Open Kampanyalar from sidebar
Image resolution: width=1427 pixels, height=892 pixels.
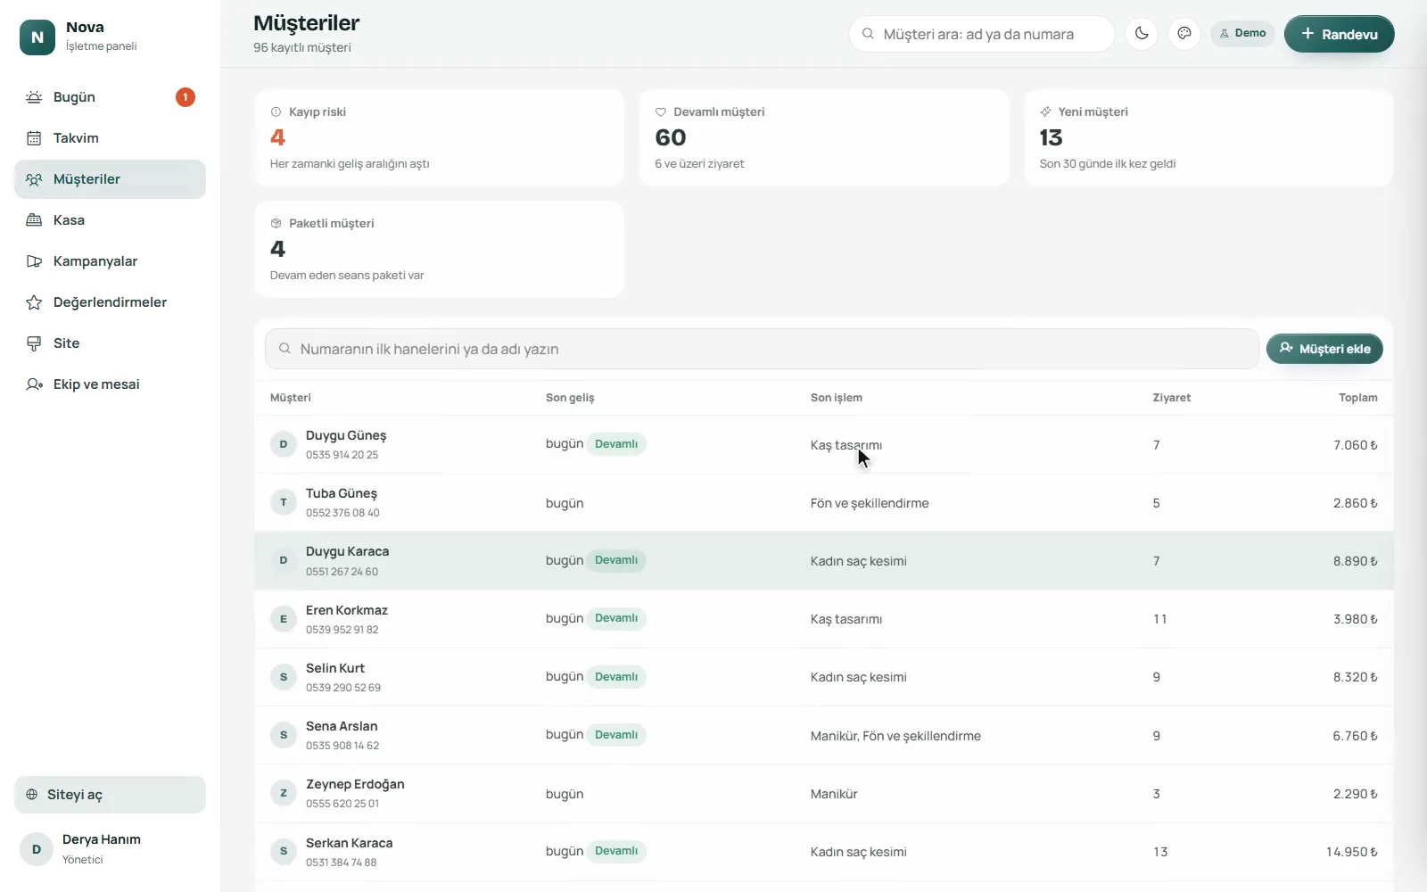(110, 261)
